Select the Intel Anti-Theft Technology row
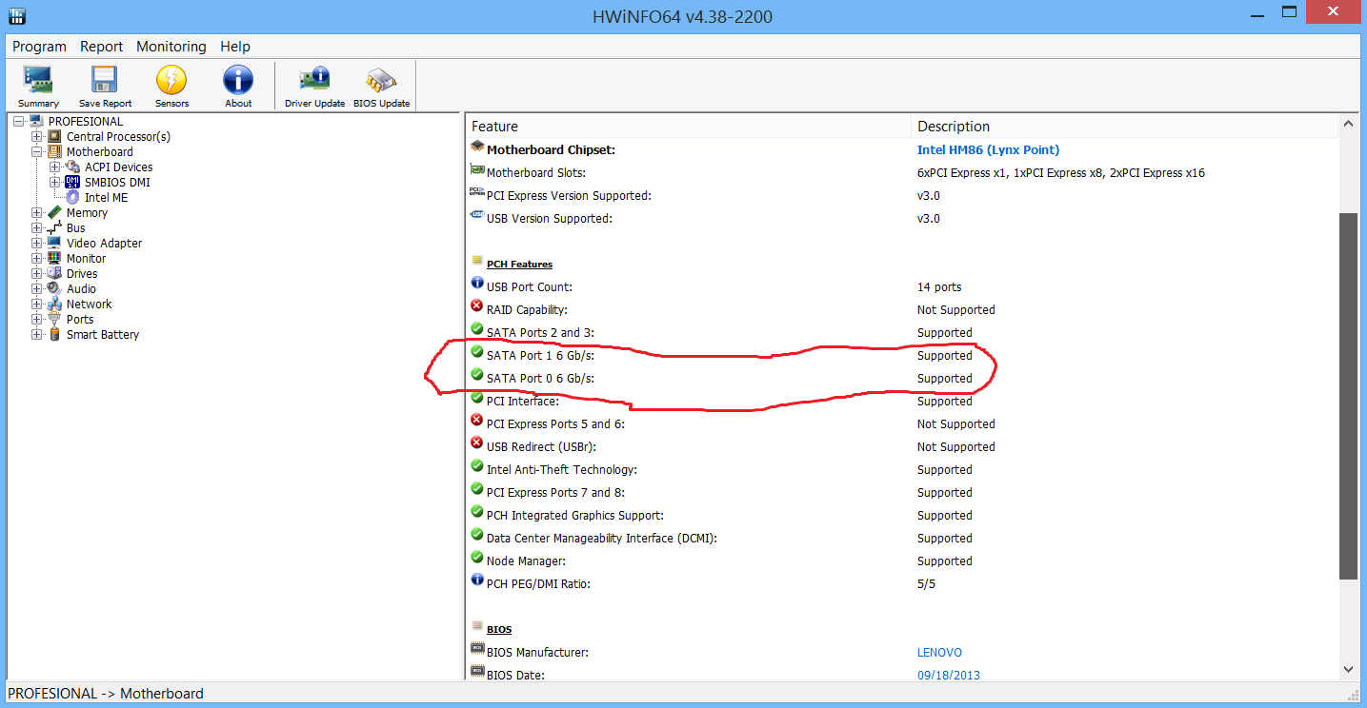This screenshot has width=1367, height=708. click(x=902, y=469)
